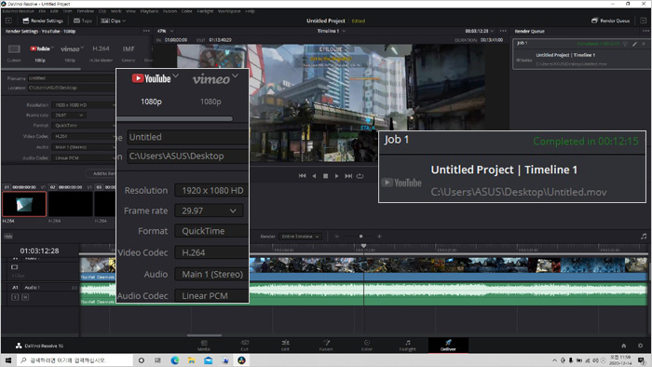Stop playback in the viewer

coord(326,176)
